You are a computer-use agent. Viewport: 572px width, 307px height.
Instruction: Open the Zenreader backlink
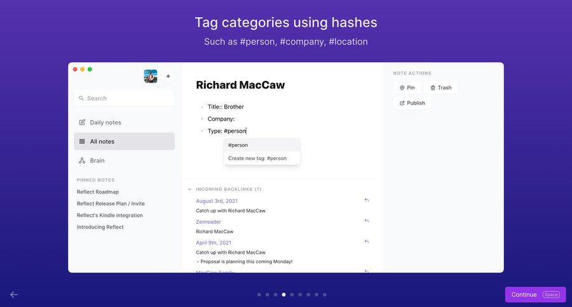pos(208,221)
